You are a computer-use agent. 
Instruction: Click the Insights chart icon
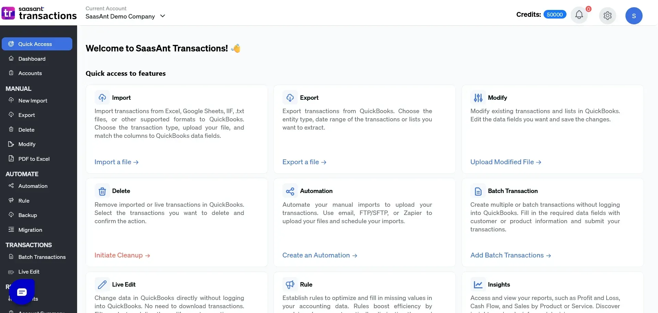(x=478, y=285)
